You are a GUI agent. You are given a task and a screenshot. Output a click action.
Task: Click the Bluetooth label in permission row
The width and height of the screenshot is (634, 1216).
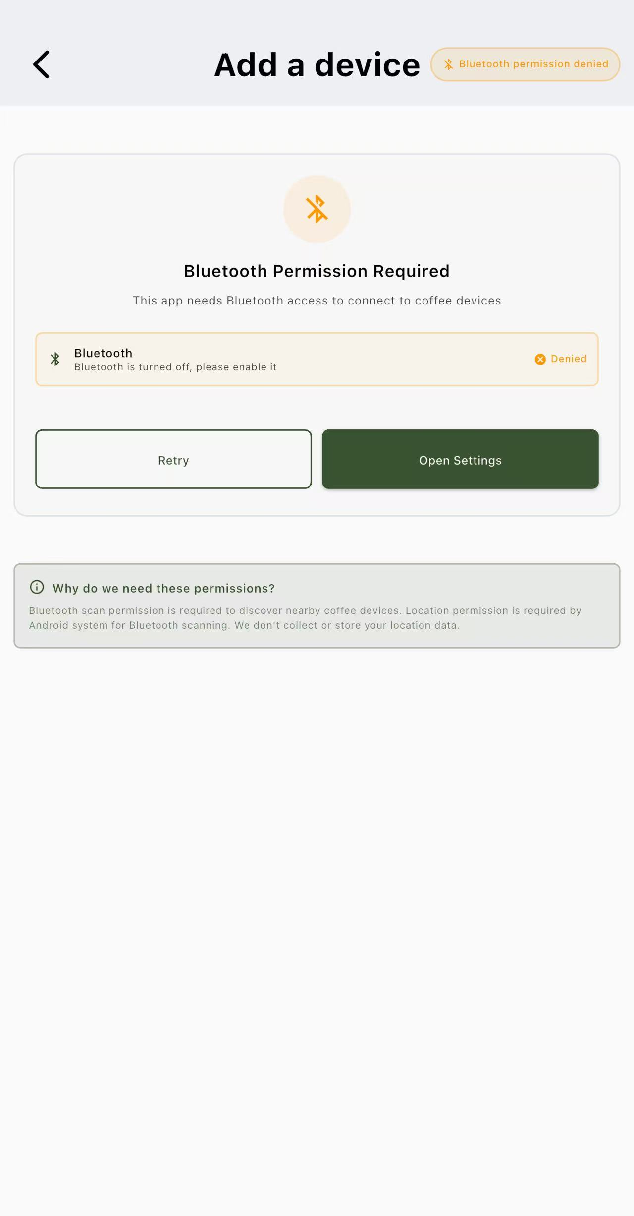pos(103,353)
